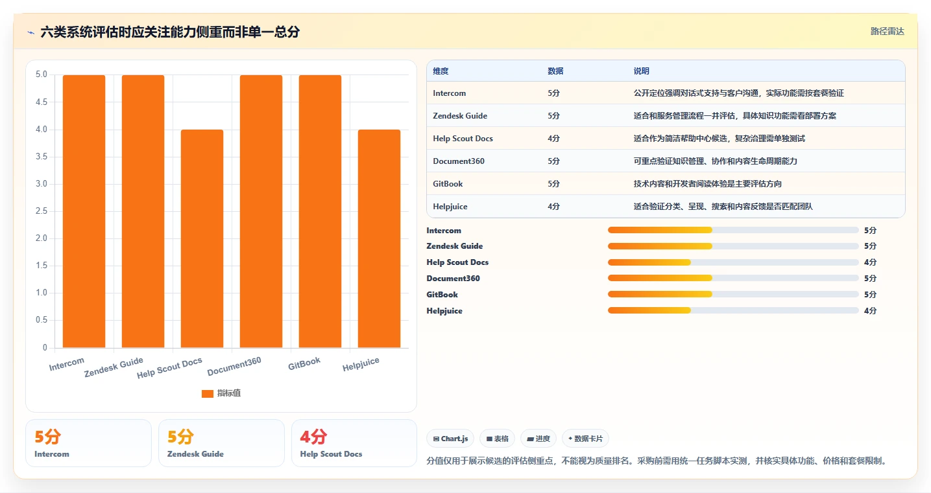This screenshot has height=493, width=931.
Task: Click Help Scout Docs table cell
Action: tap(463, 139)
